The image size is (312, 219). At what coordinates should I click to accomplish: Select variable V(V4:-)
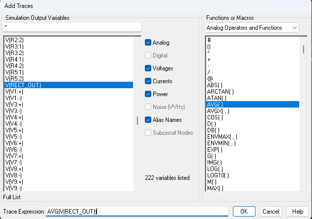pos(69,124)
